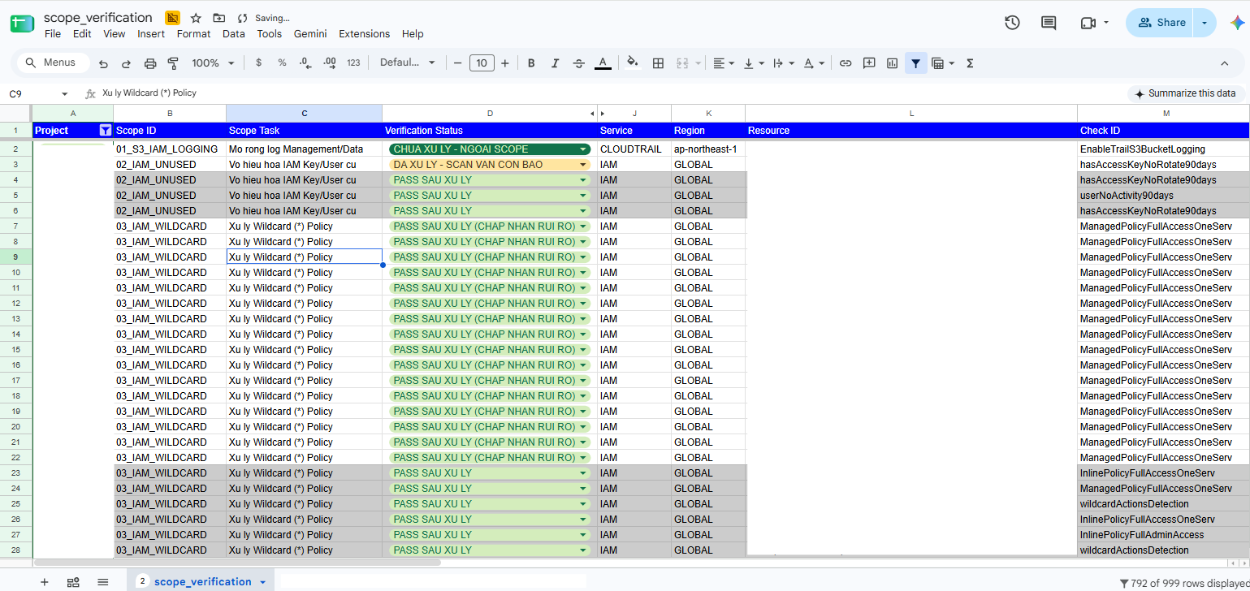The height and width of the screenshot is (591, 1250).
Task: Select column L header
Action: 911,114
